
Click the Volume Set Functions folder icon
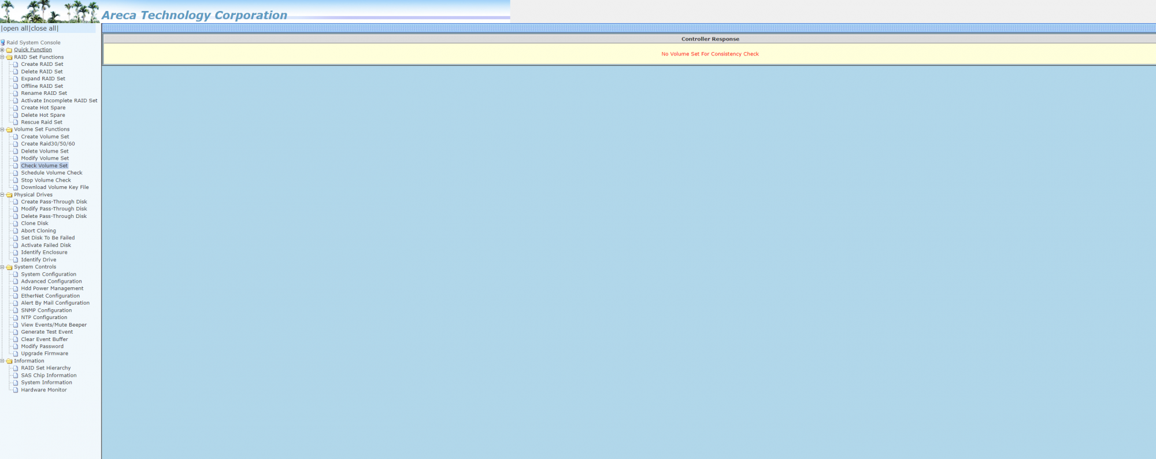tap(9, 129)
